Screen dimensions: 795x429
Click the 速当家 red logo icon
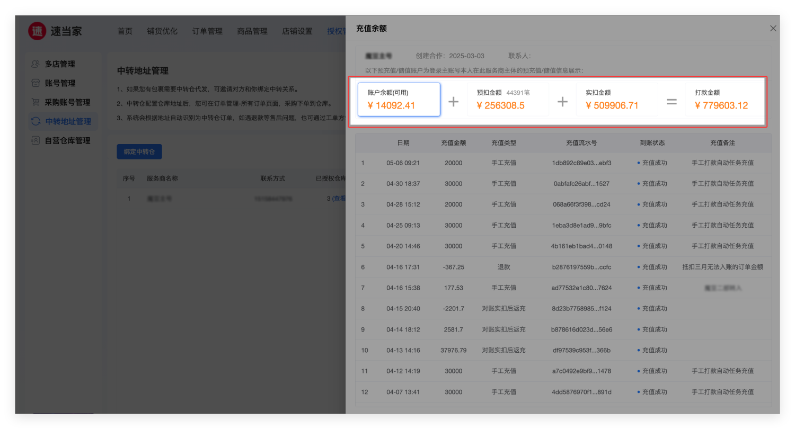[37, 31]
